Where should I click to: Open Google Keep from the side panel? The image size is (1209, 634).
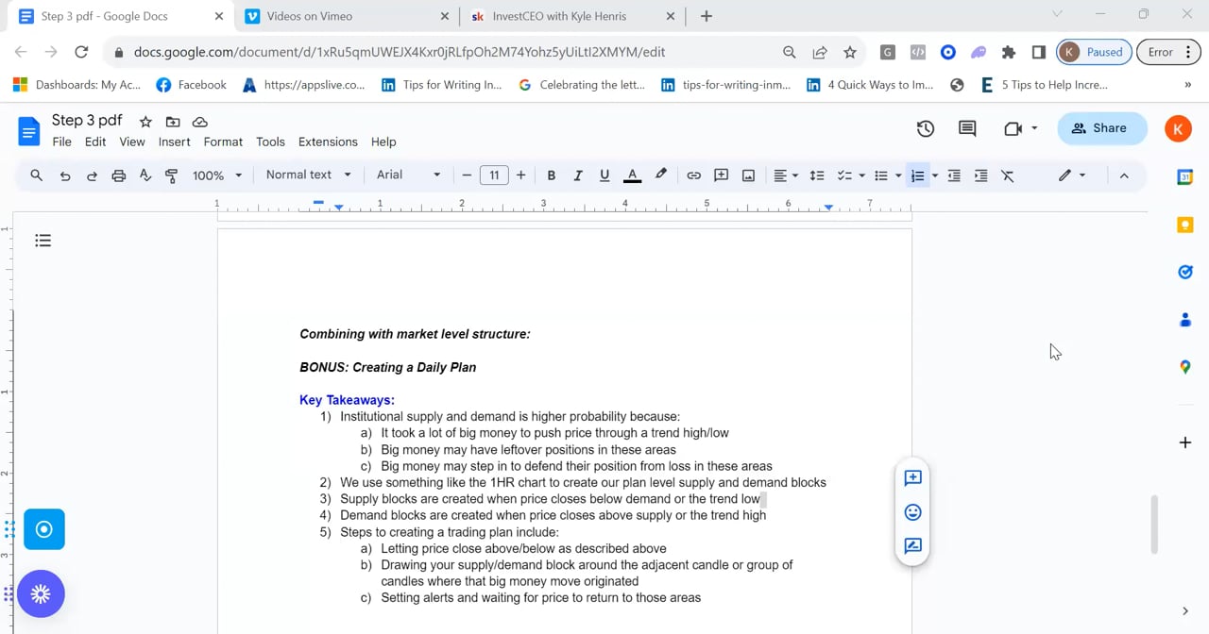[x=1185, y=225]
